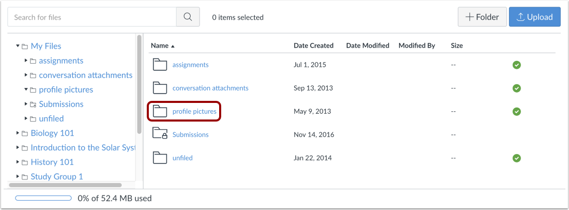
Task: Sort files by Date Created column
Action: coord(313,46)
